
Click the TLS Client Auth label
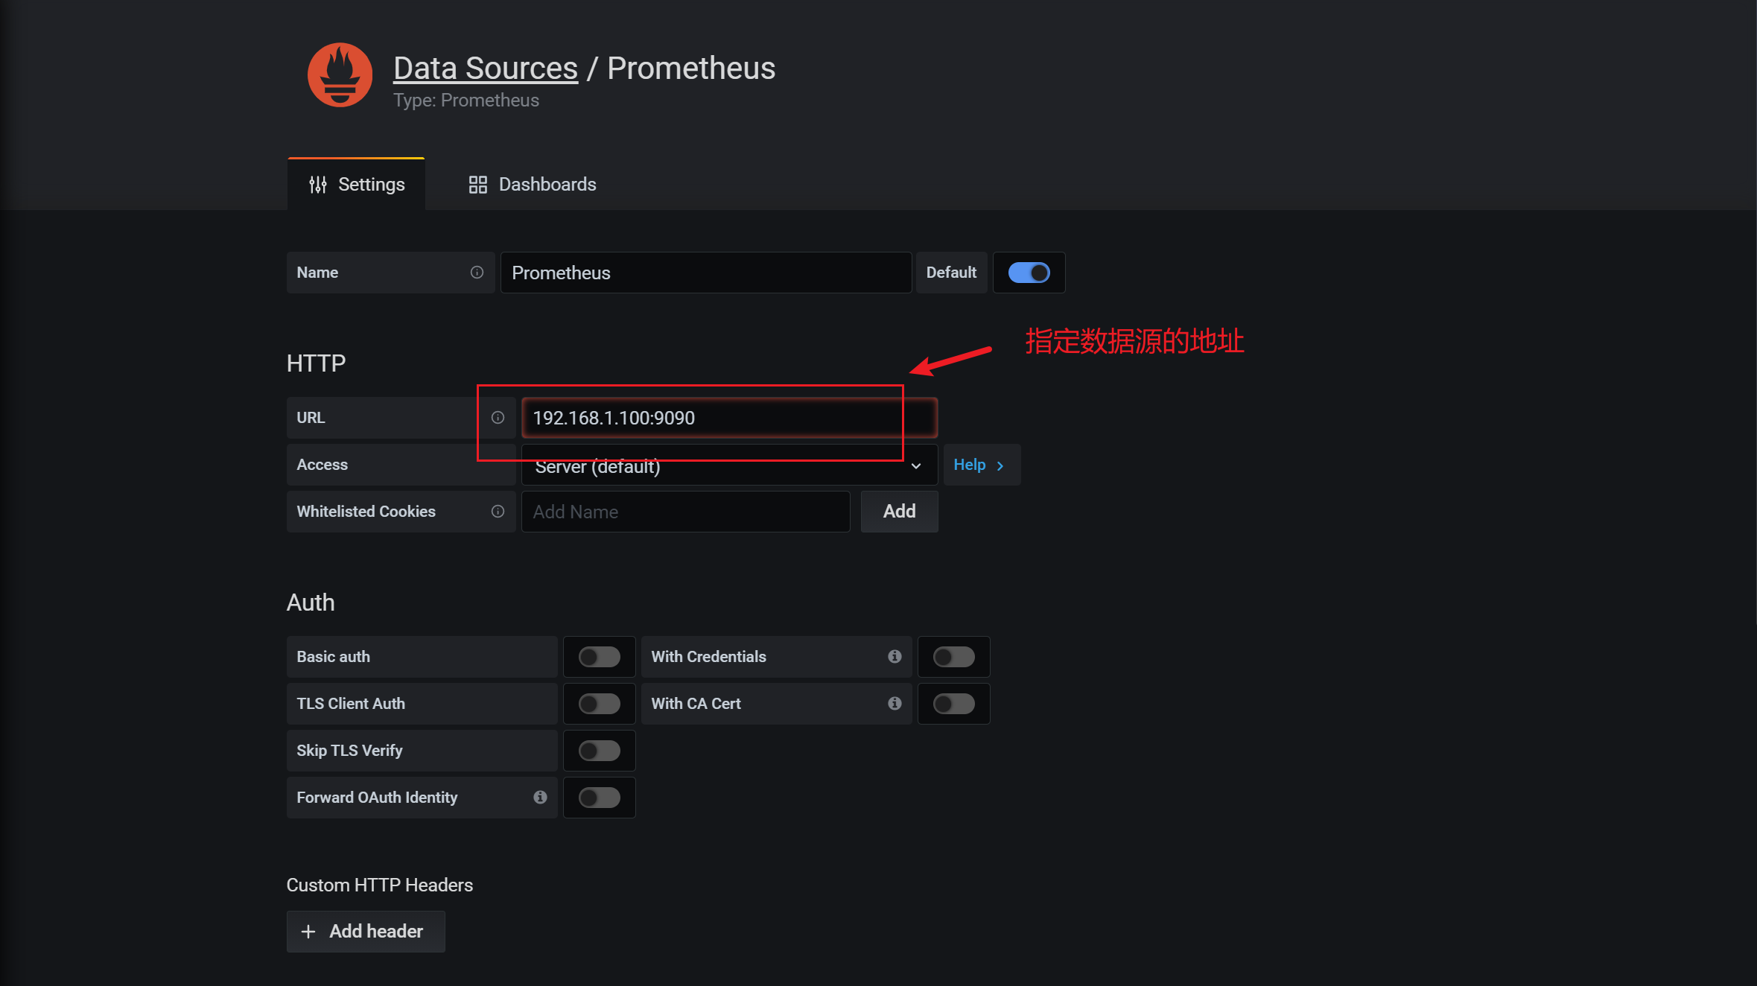pyautogui.click(x=351, y=704)
